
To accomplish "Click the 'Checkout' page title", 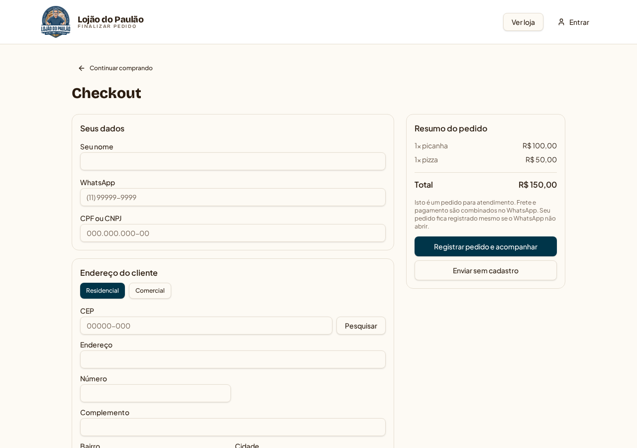I will coord(106,93).
